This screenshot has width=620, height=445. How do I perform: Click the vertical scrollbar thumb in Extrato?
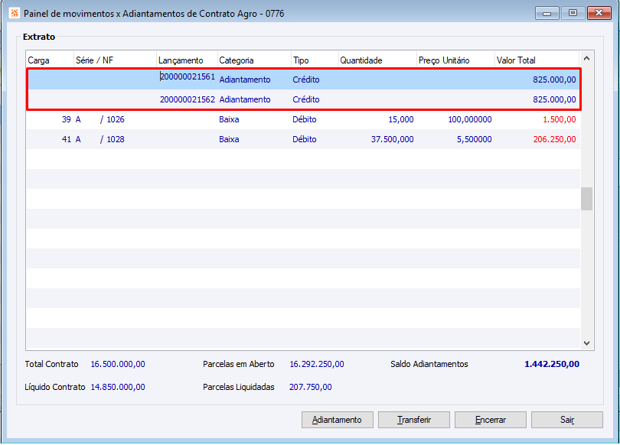pyautogui.click(x=587, y=199)
